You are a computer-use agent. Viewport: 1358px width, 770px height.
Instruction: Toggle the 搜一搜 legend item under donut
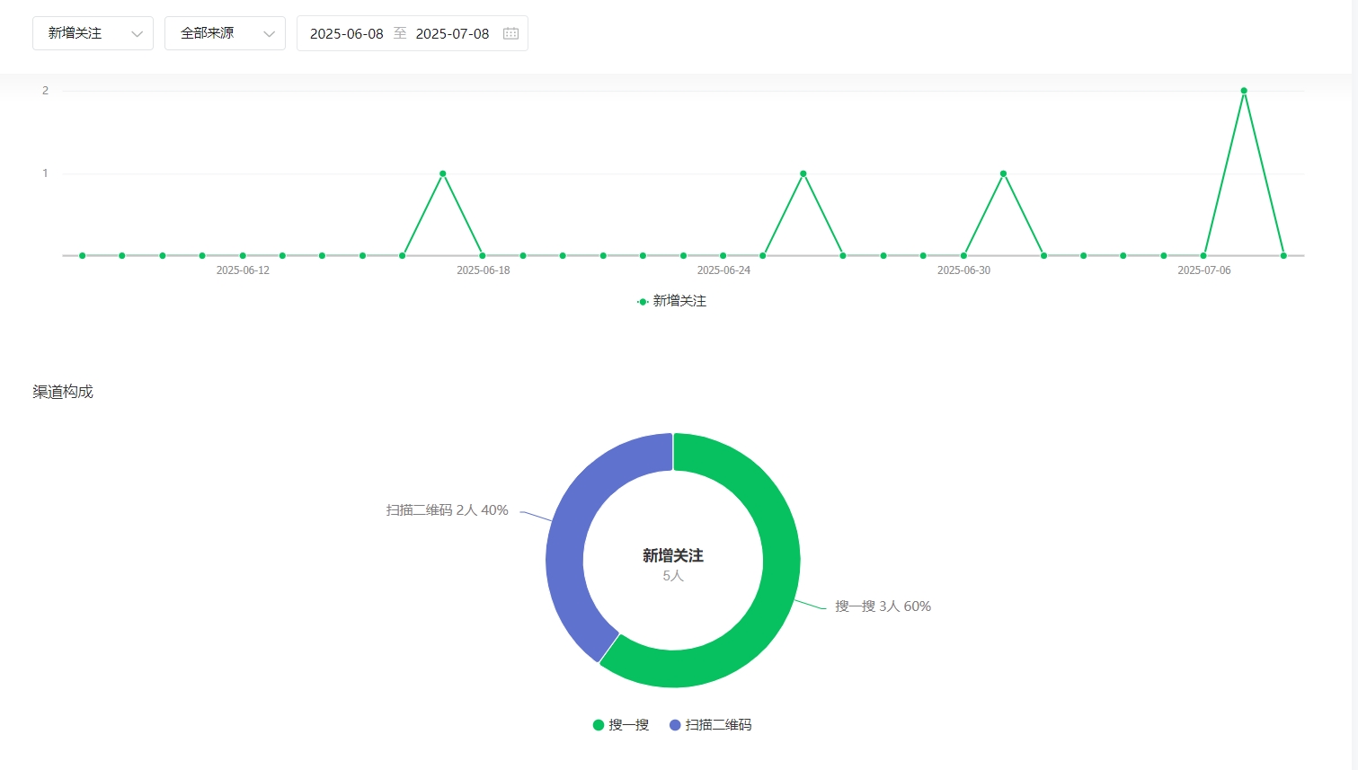tap(621, 725)
